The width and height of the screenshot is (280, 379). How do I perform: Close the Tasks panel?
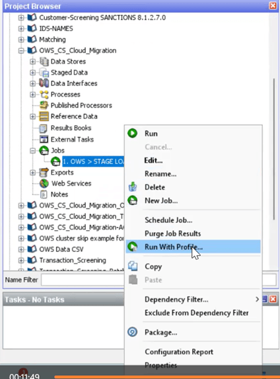coord(273,299)
